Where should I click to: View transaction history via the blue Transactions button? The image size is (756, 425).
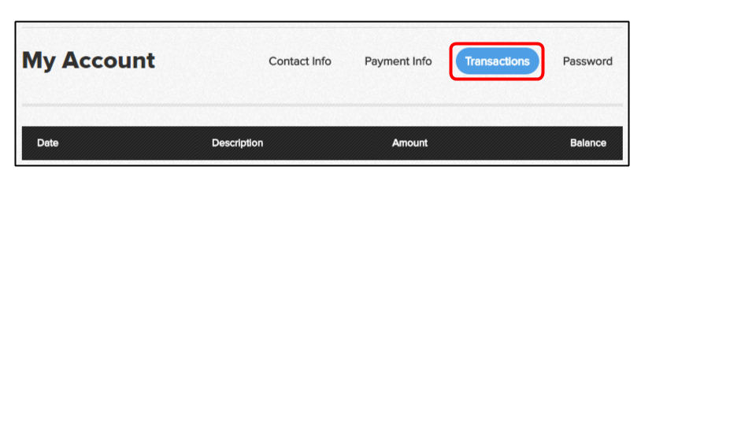[497, 61]
